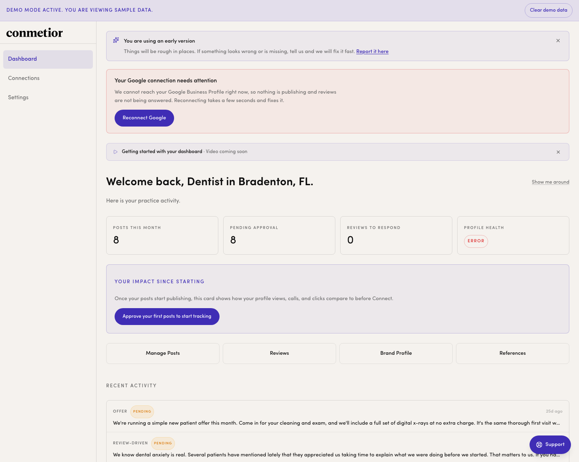Open Brand Profile
Viewport: 579px width, 462px height.
pos(396,354)
